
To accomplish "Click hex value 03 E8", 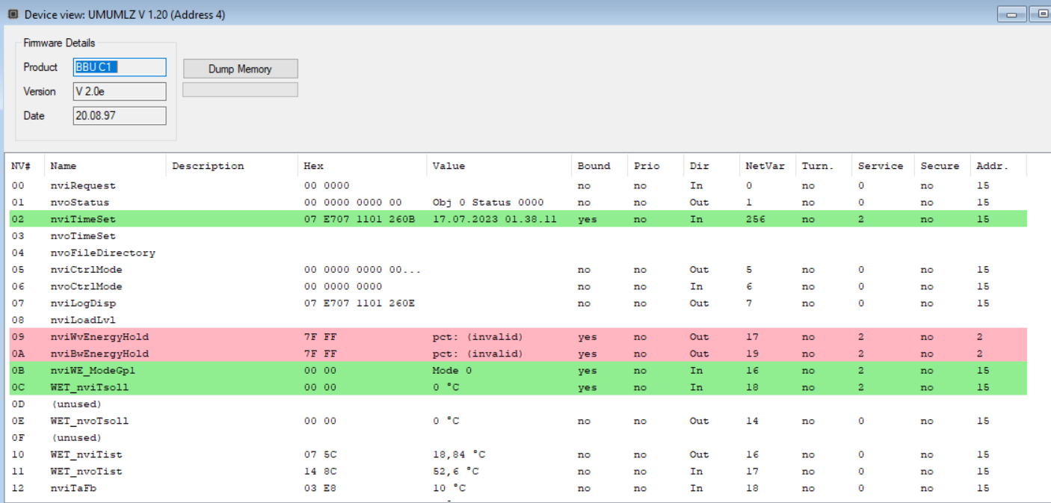I will [320, 488].
